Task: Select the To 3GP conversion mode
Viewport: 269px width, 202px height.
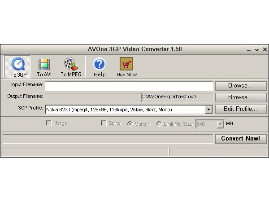Action: (x=17, y=67)
